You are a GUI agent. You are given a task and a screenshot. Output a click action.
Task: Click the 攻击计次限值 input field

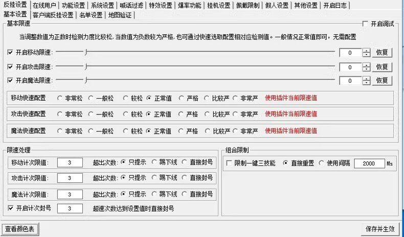(x=70, y=178)
